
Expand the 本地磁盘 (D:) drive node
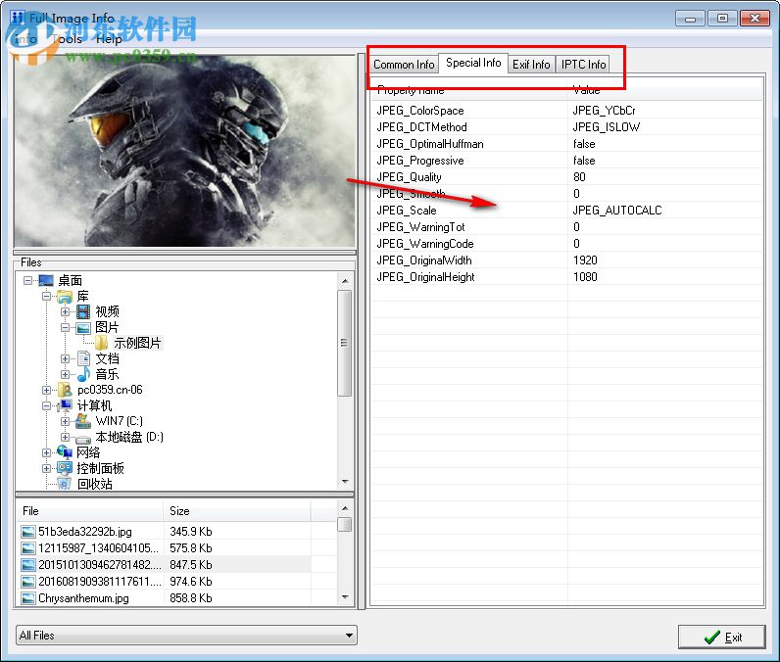65,437
